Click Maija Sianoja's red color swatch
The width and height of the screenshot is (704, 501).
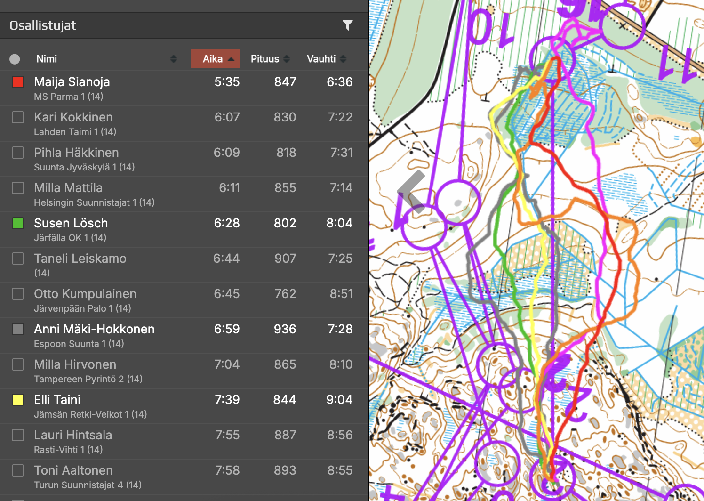pos(18,82)
